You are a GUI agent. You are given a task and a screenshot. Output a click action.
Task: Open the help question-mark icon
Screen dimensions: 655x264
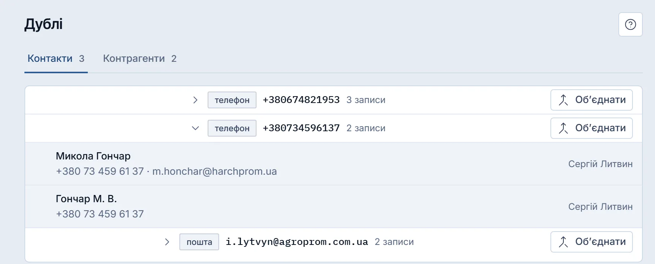[630, 24]
